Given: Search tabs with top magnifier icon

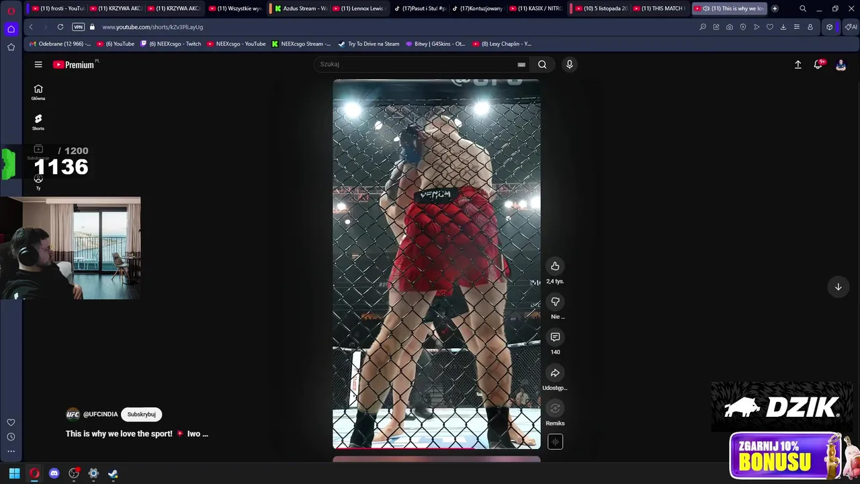Looking at the screenshot, I should [803, 9].
